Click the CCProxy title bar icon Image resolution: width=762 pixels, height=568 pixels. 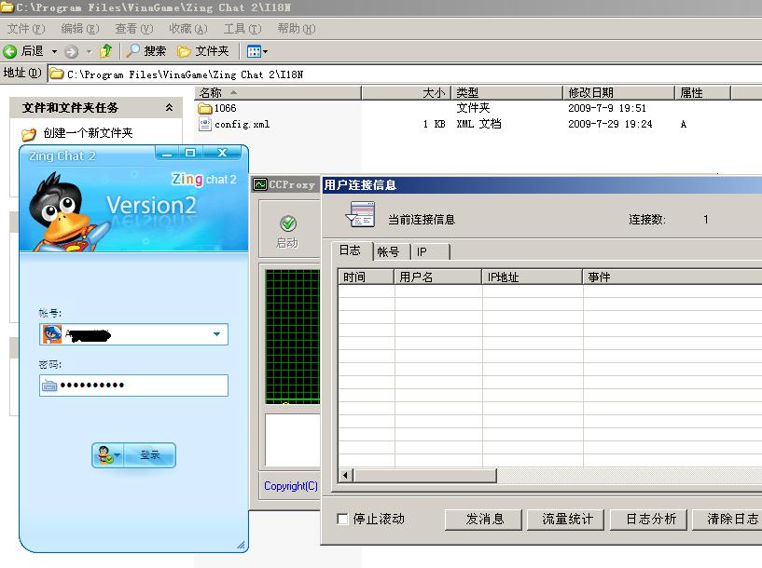coord(260,184)
